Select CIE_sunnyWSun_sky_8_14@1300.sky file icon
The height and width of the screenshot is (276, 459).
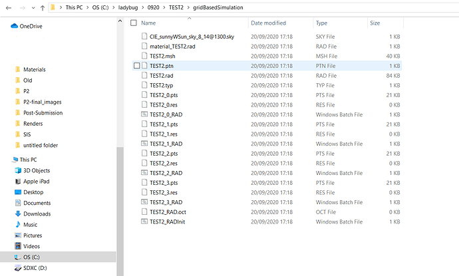144,37
